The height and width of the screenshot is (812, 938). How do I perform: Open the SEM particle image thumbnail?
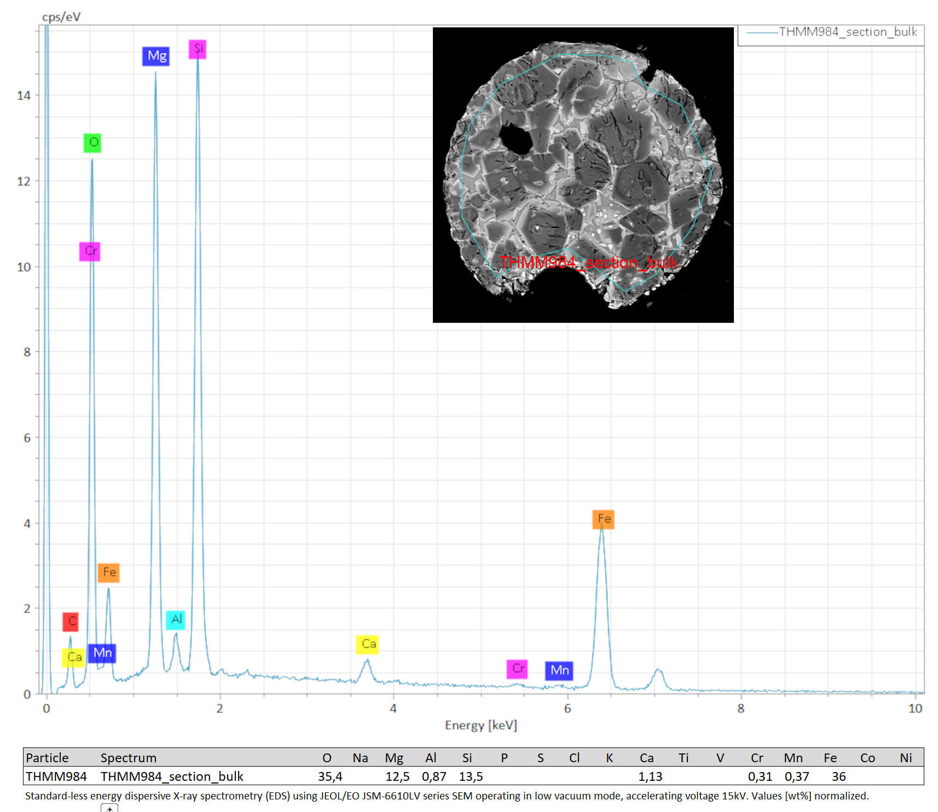click(x=583, y=175)
